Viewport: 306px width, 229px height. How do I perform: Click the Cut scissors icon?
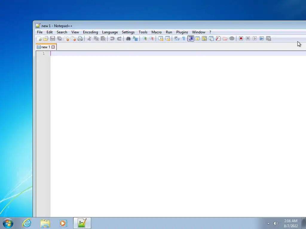(x=89, y=38)
